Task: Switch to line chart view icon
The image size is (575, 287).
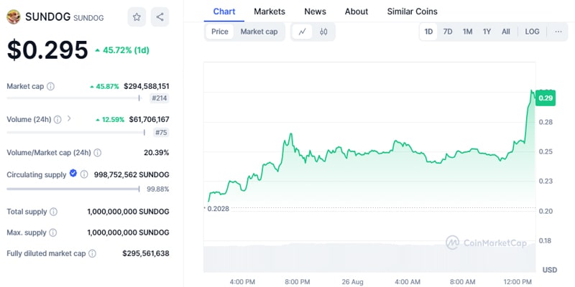Action: tap(303, 32)
